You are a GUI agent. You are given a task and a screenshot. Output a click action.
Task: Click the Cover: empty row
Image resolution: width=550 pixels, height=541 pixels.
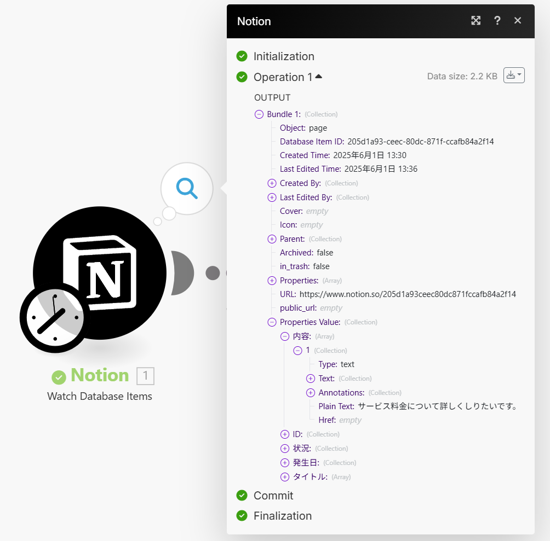point(304,211)
